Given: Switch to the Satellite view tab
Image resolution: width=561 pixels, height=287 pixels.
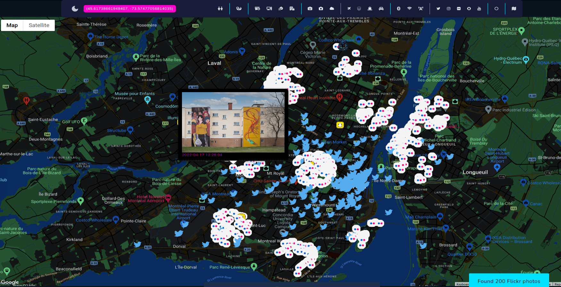Looking at the screenshot, I should pyautogui.click(x=39, y=25).
